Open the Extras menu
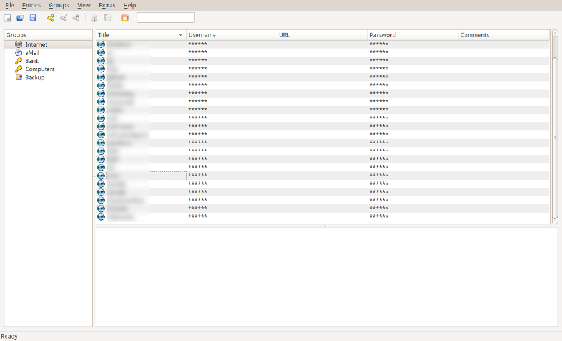 [107, 5]
